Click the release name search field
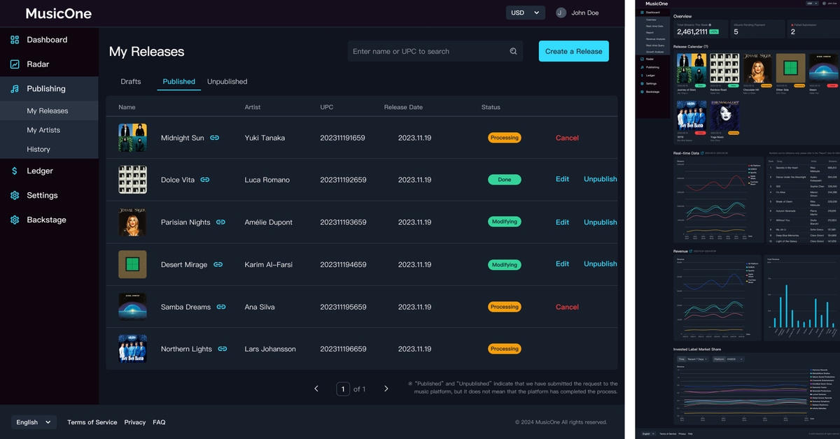This screenshot has width=840, height=439. point(427,51)
